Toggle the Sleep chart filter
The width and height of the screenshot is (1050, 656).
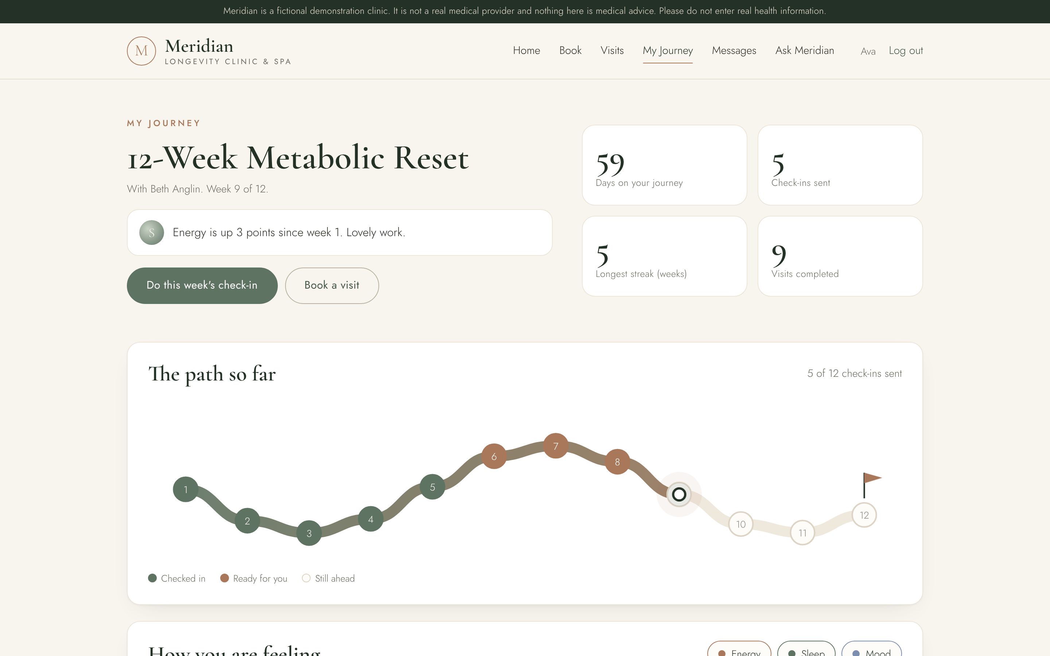(806, 649)
